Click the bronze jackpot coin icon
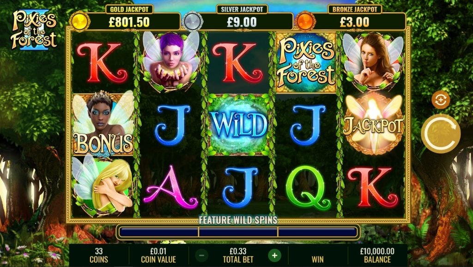Image resolution: width=473 pixels, height=267 pixels. (305, 21)
